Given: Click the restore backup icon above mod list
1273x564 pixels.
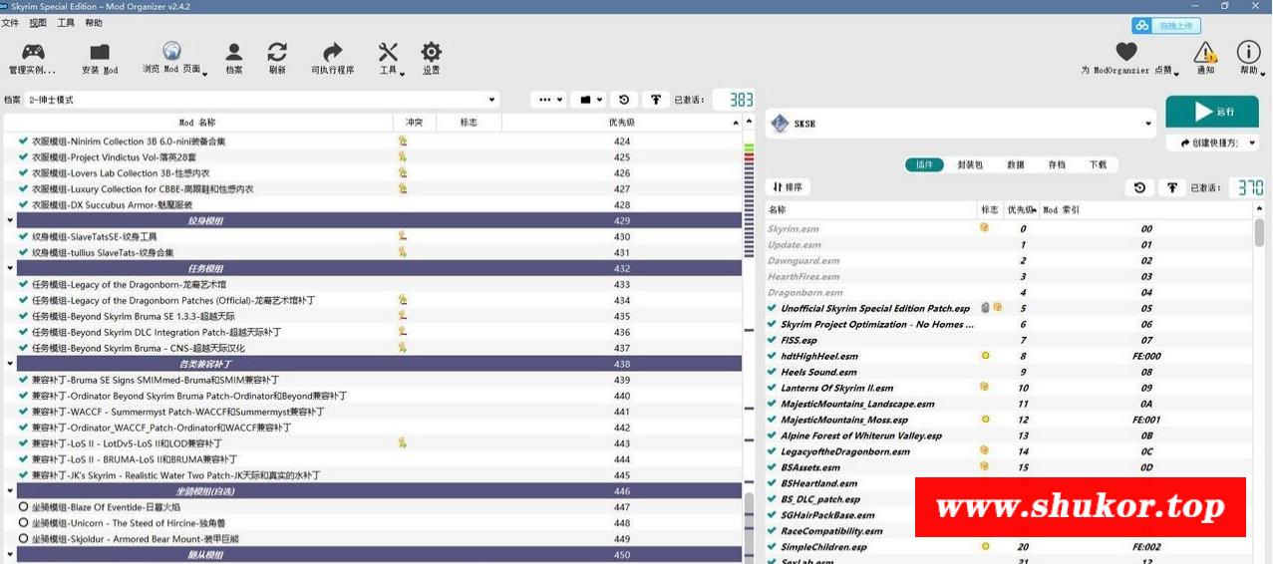Looking at the screenshot, I should click(624, 100).
